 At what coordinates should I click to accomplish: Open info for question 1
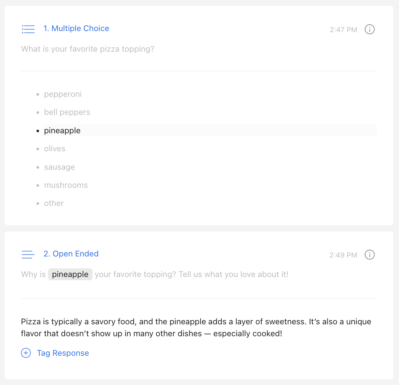tap(369, 29)
